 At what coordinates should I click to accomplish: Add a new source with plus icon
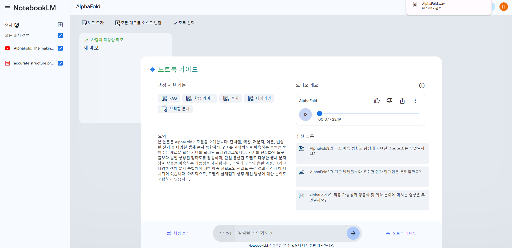[60, 25]
